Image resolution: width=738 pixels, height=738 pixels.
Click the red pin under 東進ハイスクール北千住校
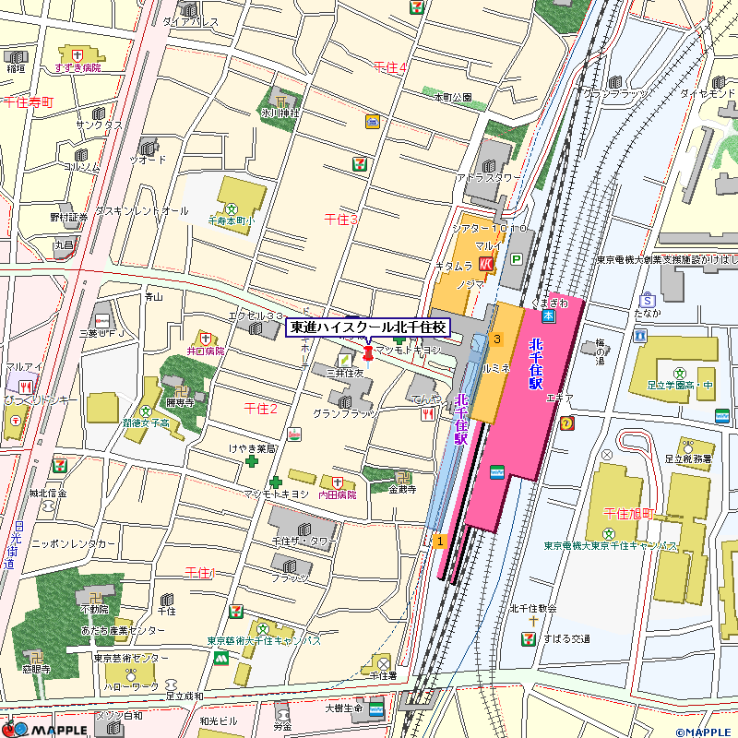coord(369,352)
